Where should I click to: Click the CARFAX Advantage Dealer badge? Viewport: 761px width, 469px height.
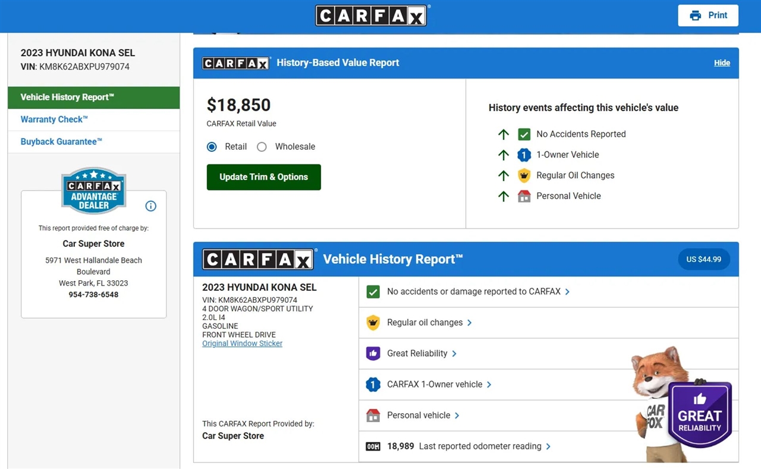[93, 191]
